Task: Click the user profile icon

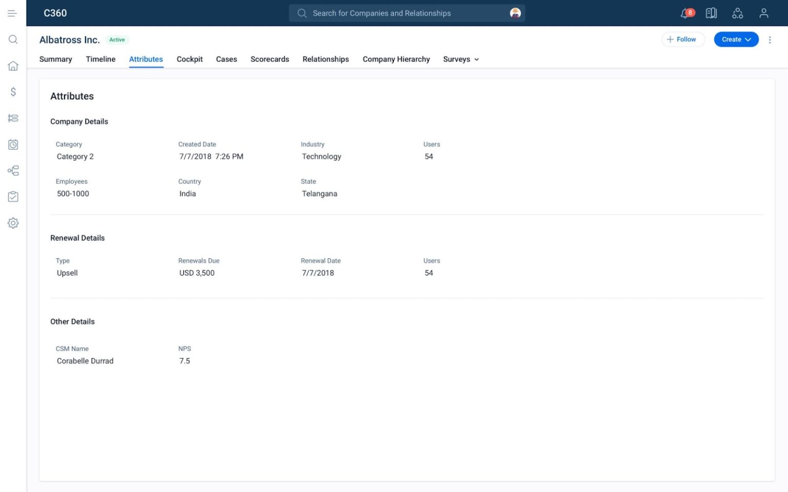Action: pos(764,13)
